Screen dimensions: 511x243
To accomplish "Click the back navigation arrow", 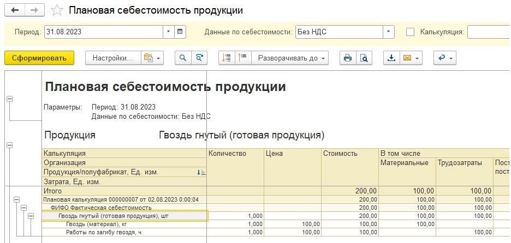I will [15, 10].
